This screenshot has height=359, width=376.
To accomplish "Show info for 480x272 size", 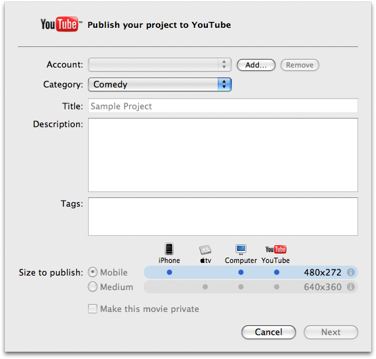I will coord(351,272).
